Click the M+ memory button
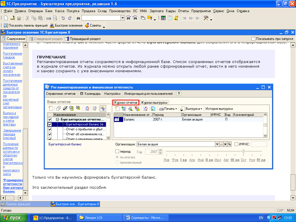Viewport: 296px width, 222px height. (x=191, y=18)
